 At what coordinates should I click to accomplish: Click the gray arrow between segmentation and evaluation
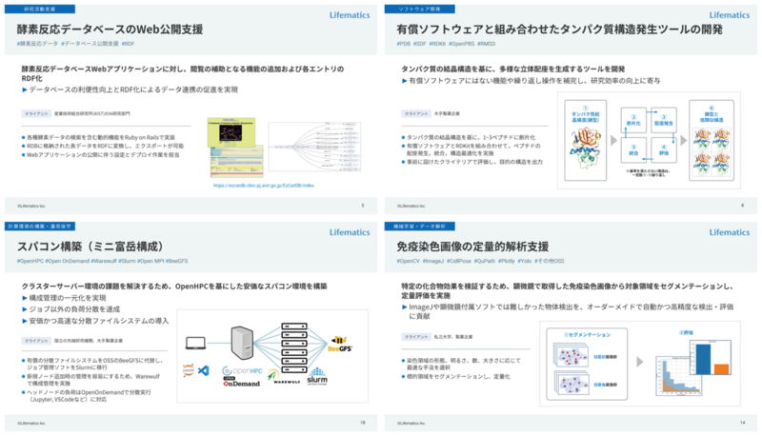tap(639, 362)
